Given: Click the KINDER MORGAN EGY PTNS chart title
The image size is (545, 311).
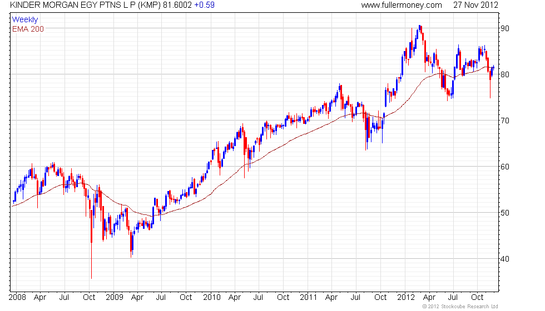Looking at the screenshot, I should (86, 5).
